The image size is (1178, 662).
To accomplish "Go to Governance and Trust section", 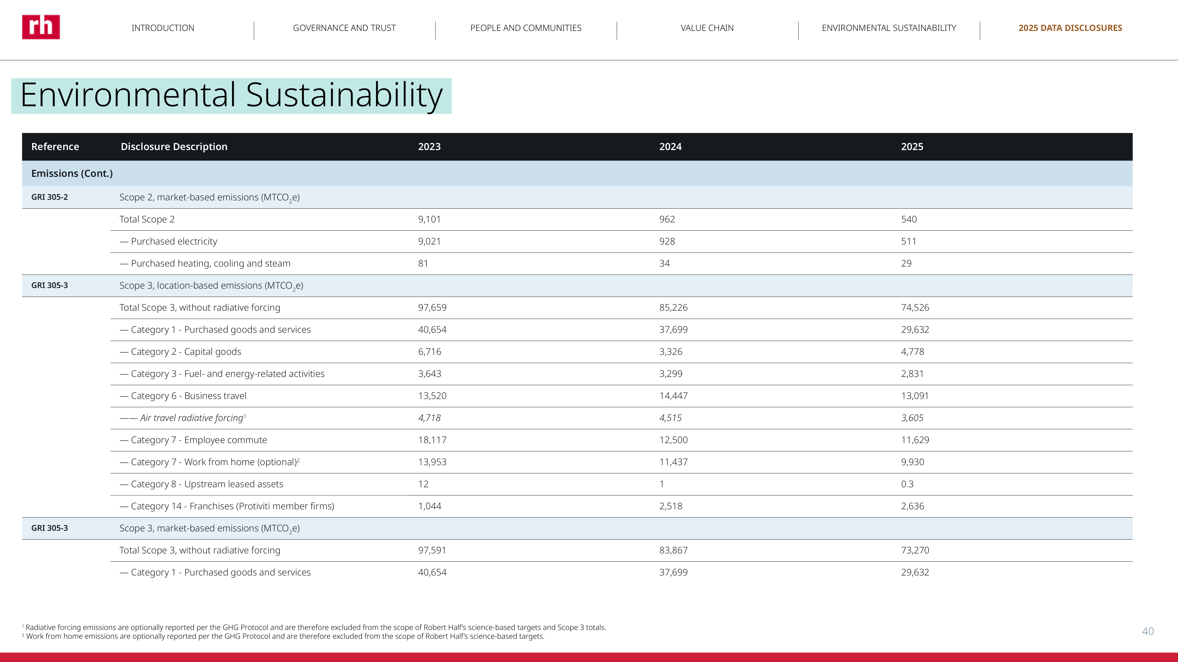I will point(344,28).
